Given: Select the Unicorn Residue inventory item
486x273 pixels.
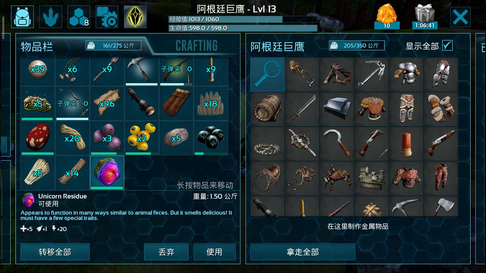Looking at the screenshot, I should (107, 173).
